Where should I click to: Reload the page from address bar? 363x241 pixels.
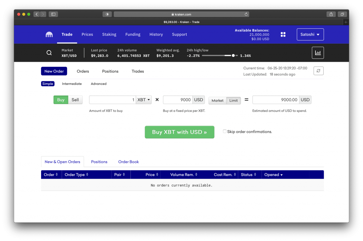(x=246, y=14)
